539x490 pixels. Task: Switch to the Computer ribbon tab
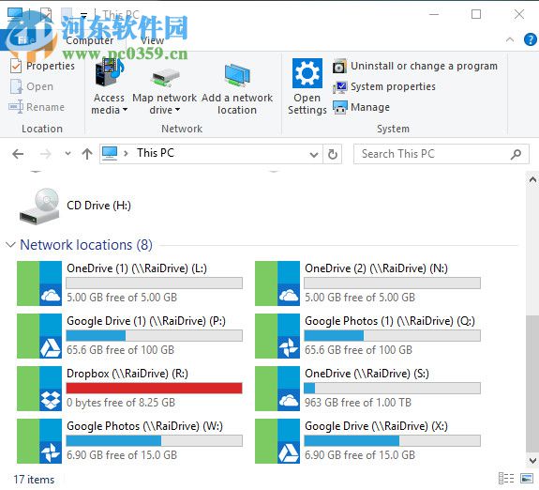click(90, 40)
